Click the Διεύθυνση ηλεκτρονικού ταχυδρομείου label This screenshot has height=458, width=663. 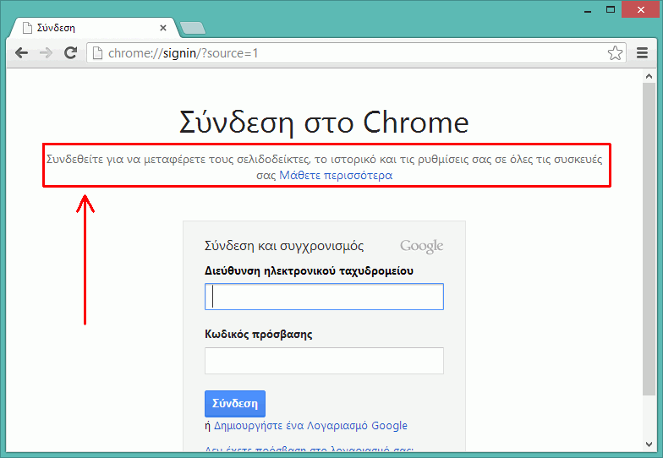(310, 270)
